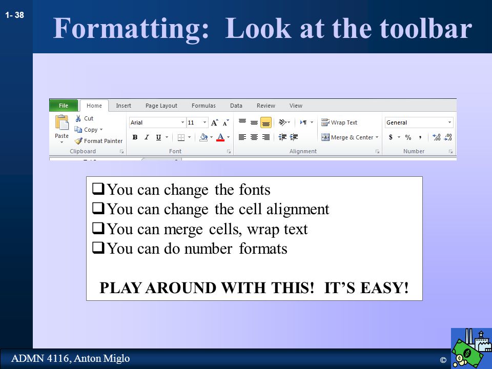Select the Format Painter brush

pyautogui.click(x=78, y=141)
